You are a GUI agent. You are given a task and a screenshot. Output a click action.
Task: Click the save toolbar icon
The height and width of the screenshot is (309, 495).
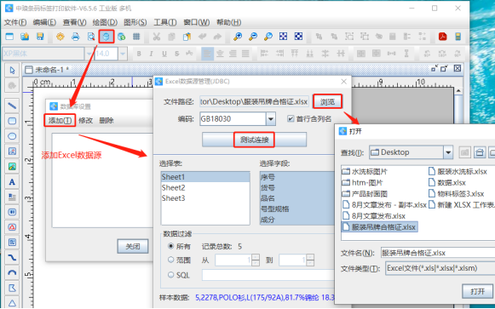point(40,37)
